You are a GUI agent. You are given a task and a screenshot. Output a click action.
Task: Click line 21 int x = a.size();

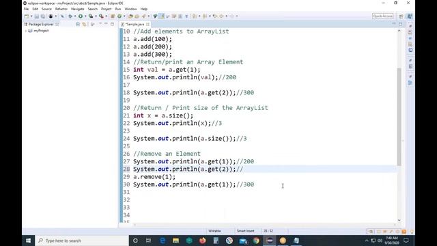(x=163, y=115)
